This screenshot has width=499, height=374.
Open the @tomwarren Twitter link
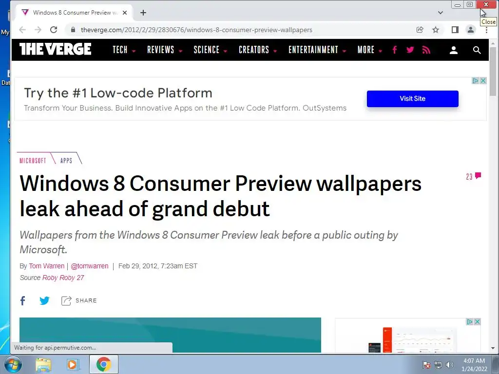pos(90,266)
